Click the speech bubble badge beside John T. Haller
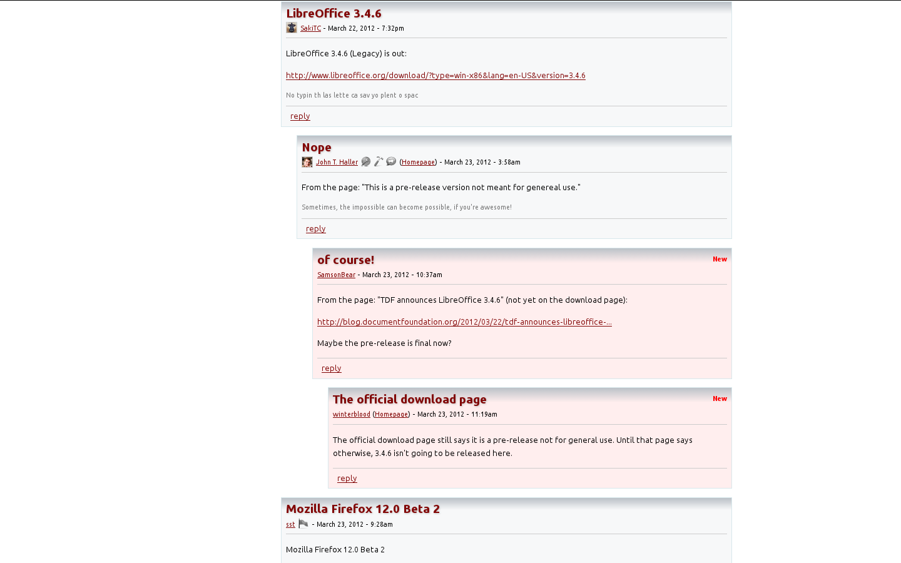Screen dimensions: 901x563 [x=390, y=161]
